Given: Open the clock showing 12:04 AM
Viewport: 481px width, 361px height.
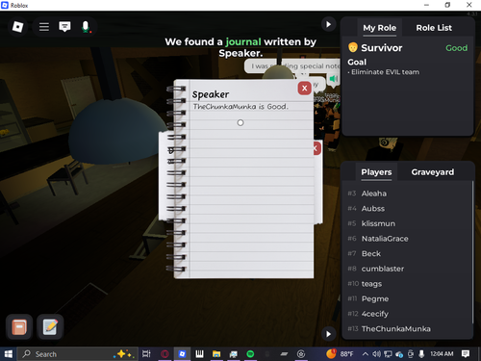Looking at the screenshot, I should coord(442,354).
